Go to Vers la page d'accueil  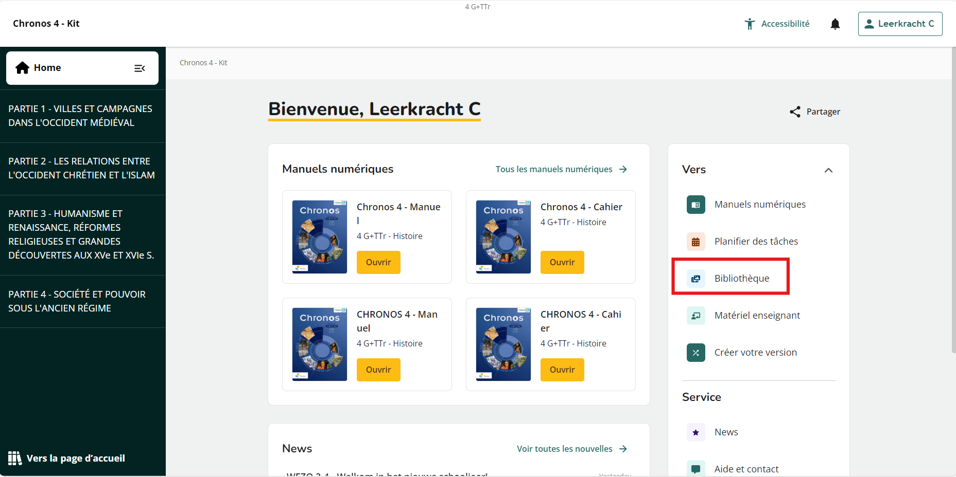tap(67, 458)
